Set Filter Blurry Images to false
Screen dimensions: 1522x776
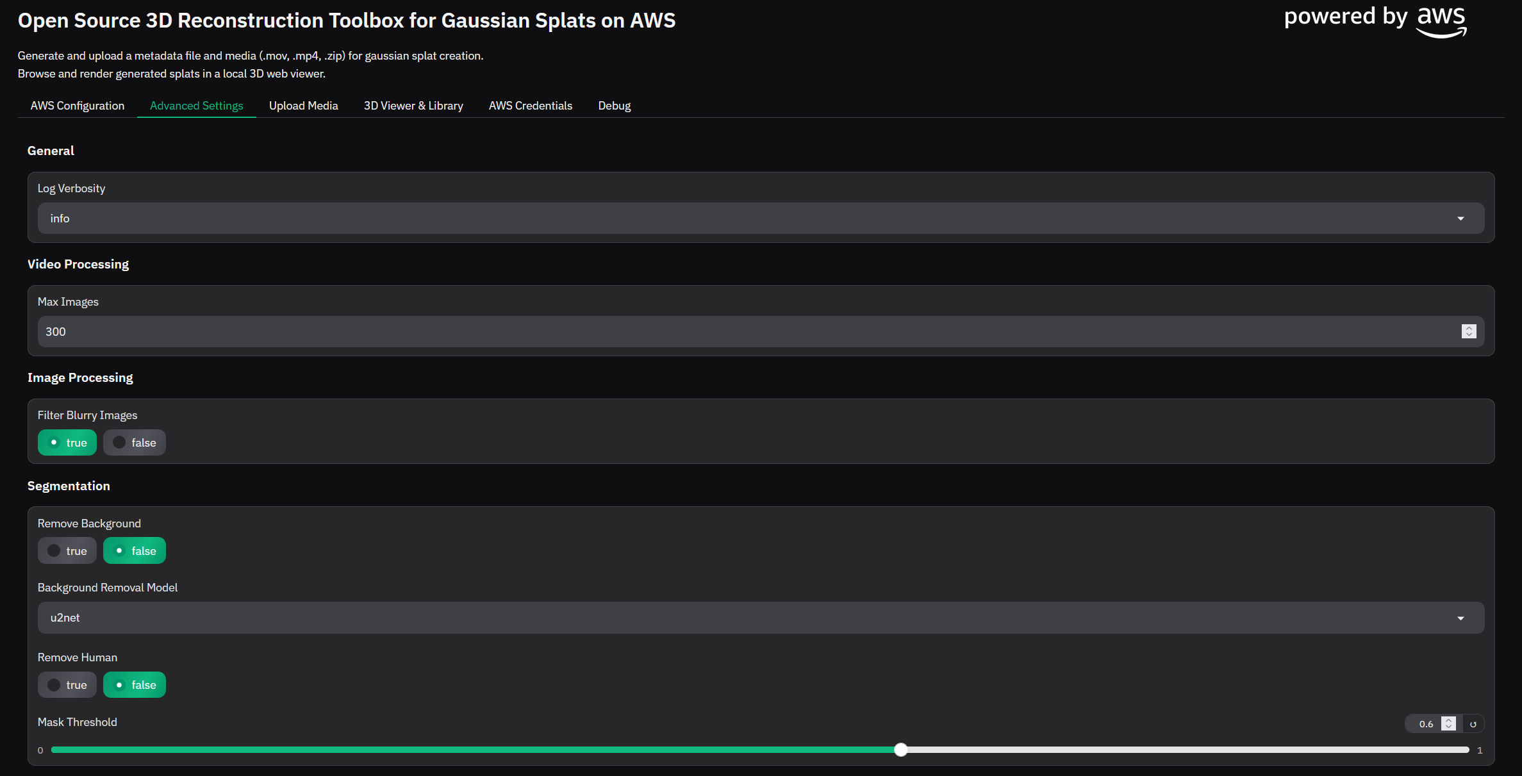point(135,443)
